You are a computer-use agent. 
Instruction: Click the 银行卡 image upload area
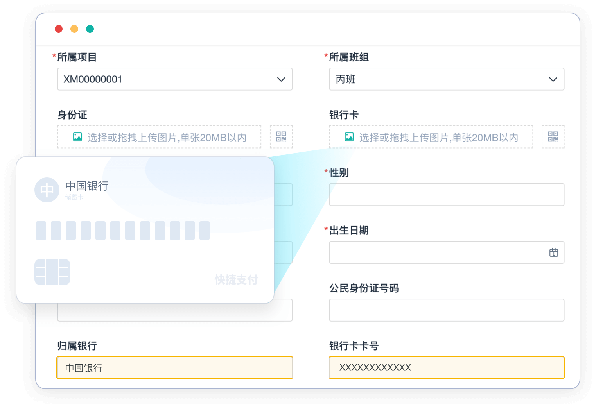tap(431, 137)
